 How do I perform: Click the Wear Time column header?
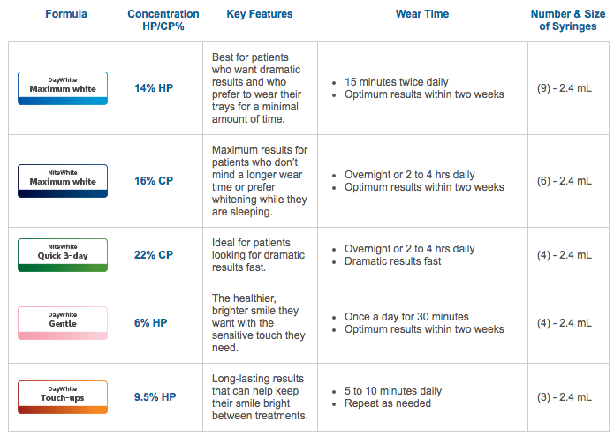click(x=422, y=14)
